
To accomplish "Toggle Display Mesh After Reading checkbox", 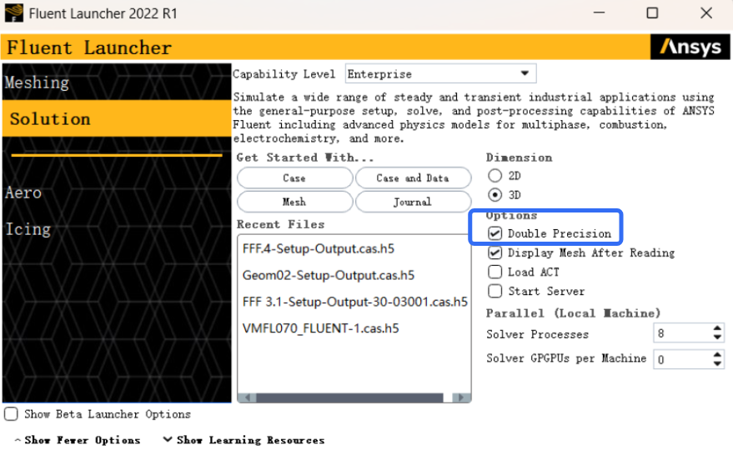I will 495,252.
